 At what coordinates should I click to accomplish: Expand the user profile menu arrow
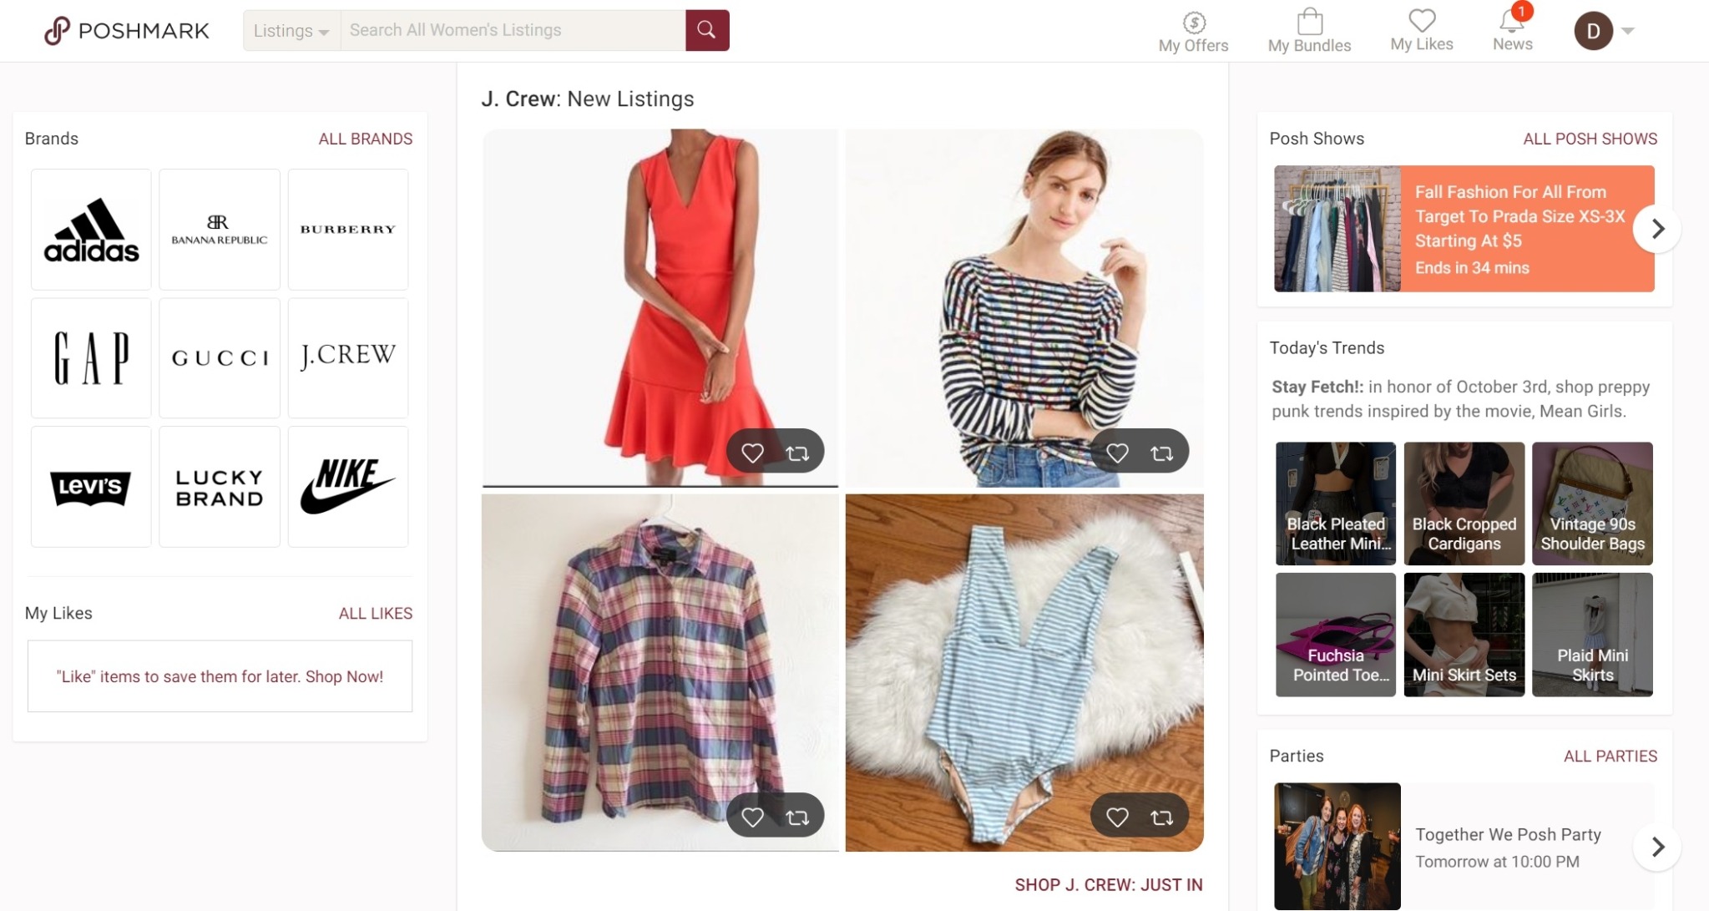tap(1627, 31)
